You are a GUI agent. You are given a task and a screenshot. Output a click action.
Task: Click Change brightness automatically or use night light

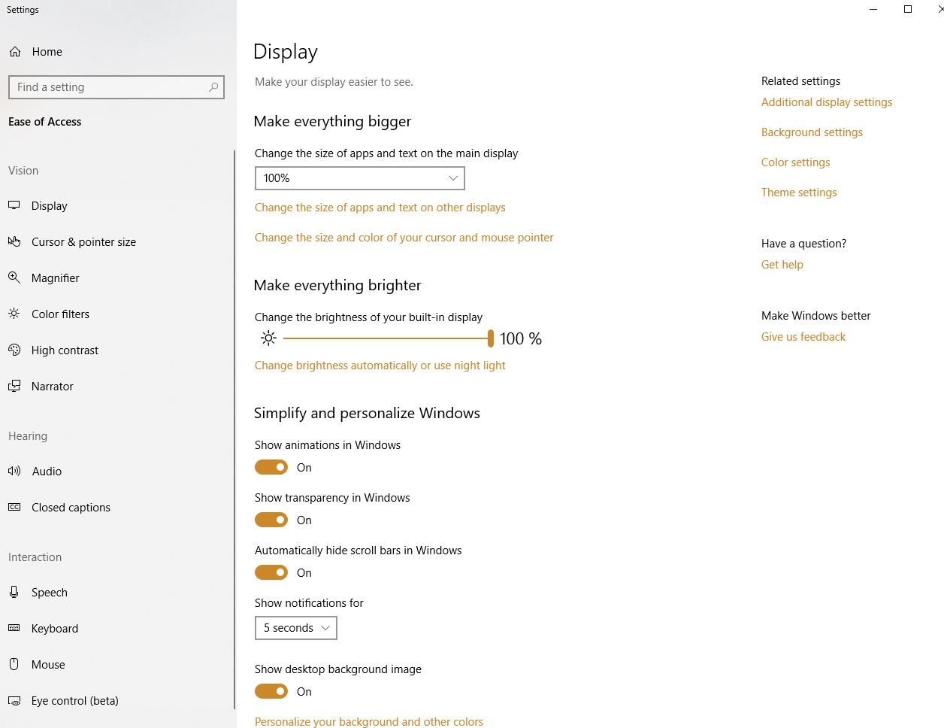pyautogui.click(x=380, y=365)
